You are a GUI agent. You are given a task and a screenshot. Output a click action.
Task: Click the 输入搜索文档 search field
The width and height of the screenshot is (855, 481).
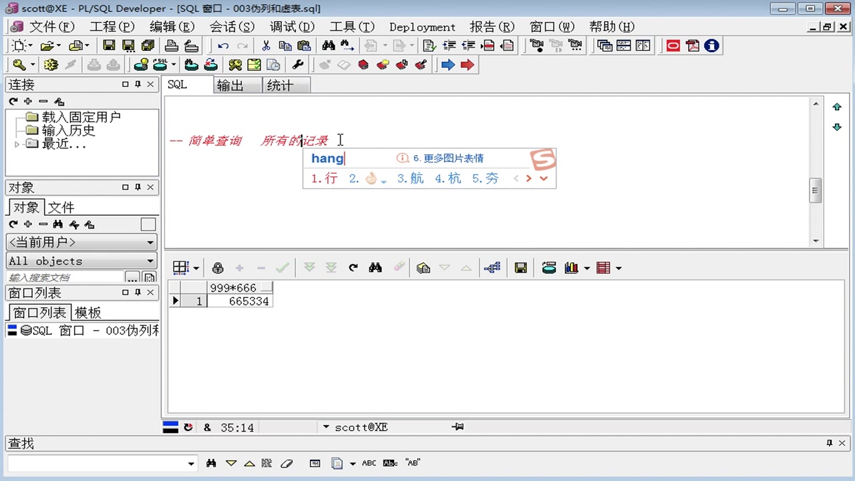[65, 277]
